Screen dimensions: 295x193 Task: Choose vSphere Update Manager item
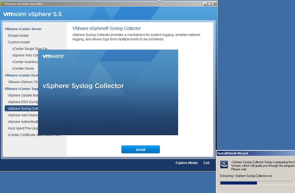[x=23, y=95]
